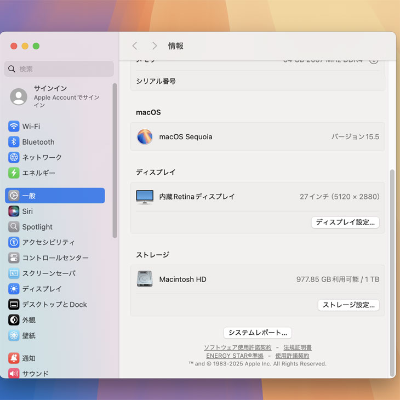
Task: Select the Spotlight magnifier icon
Action: 14,227
